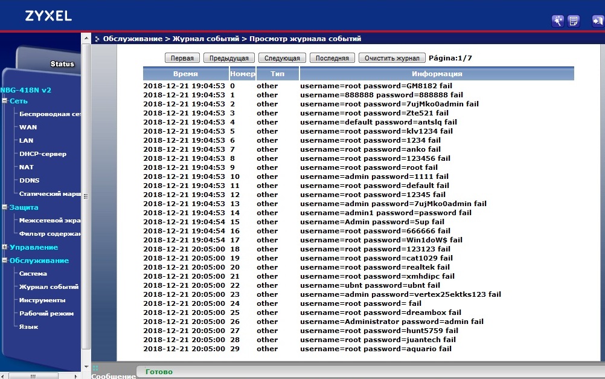The width and height of the screenshot is (605, 379).
Task: Open the setup wizard wand icon
Action: click(x=557, y=21)
